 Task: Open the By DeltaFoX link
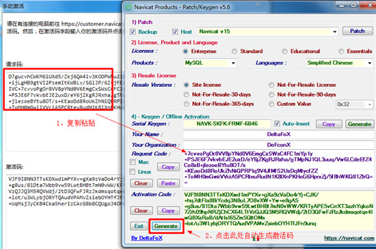click(147, 238)
